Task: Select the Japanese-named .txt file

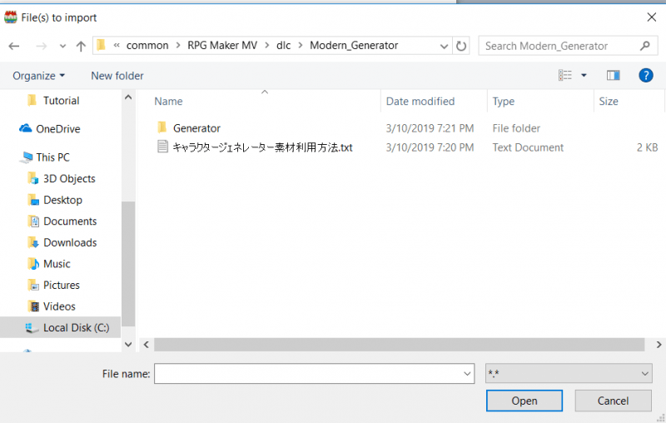Action: (x=262, y=147)
